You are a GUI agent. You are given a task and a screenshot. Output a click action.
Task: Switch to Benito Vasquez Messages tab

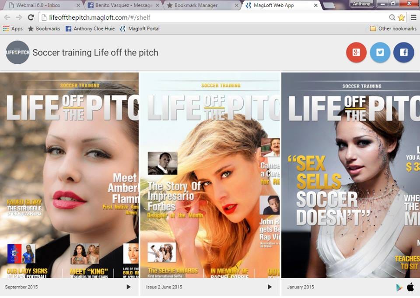click(x=124, y=5)
